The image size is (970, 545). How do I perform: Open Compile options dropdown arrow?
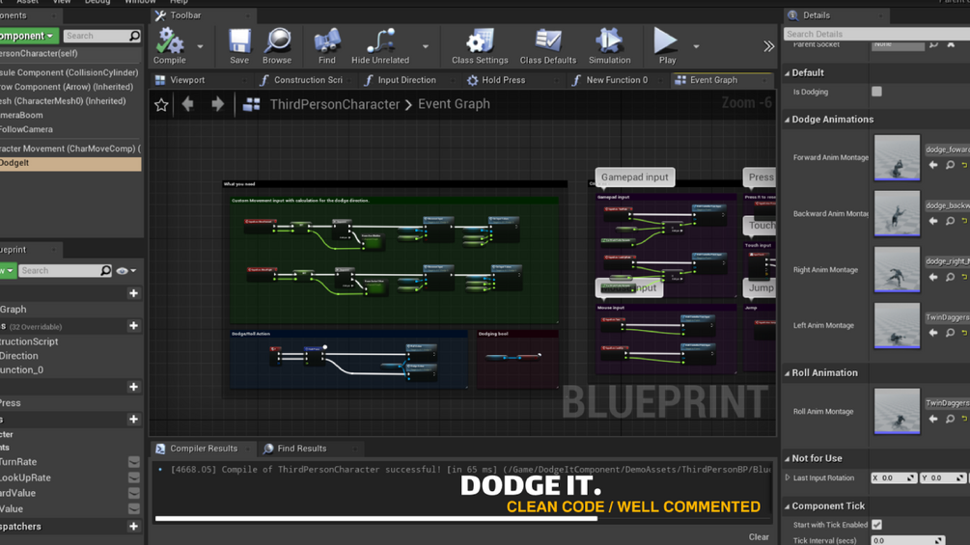[x=200, y=46]
